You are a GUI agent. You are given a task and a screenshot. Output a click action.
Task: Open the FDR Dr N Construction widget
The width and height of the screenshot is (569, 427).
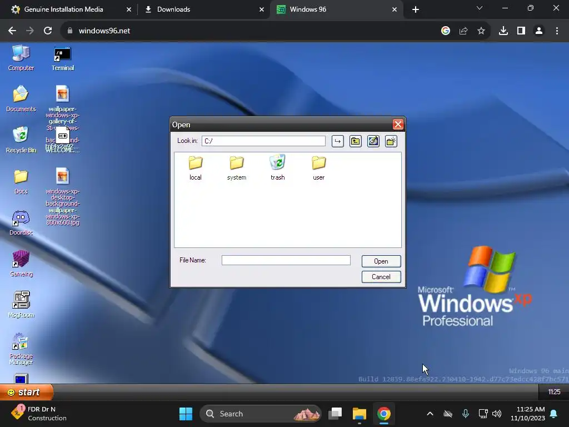point(39,414)
